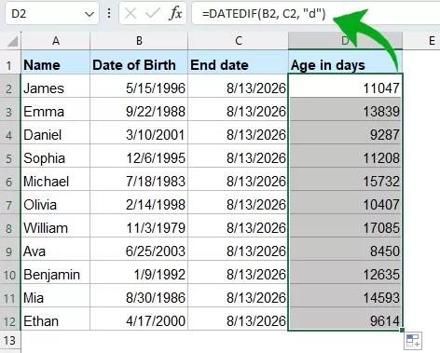The image size is (440, 353).
Task: Select column A header
Action: click(x=56, y=41)
